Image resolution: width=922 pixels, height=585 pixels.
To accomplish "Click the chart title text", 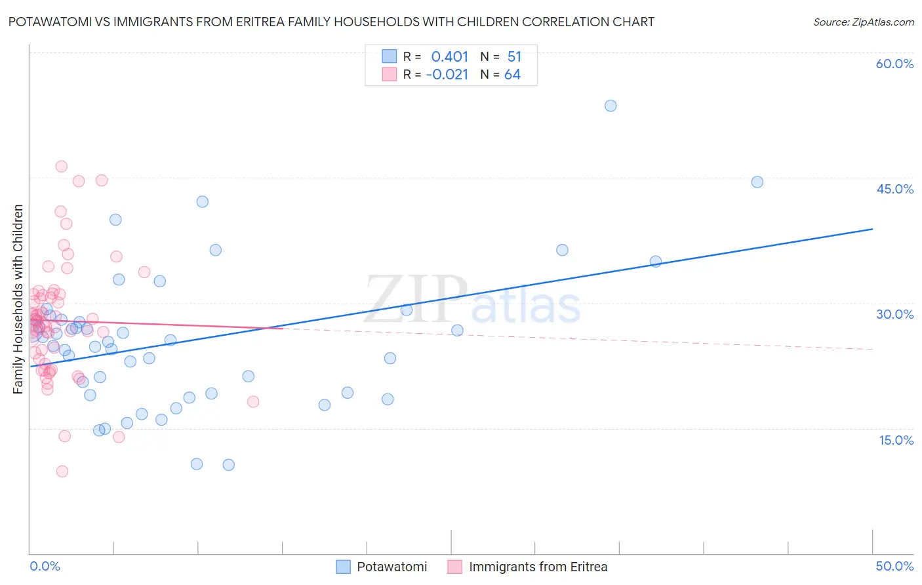I will tap(331, 22).
